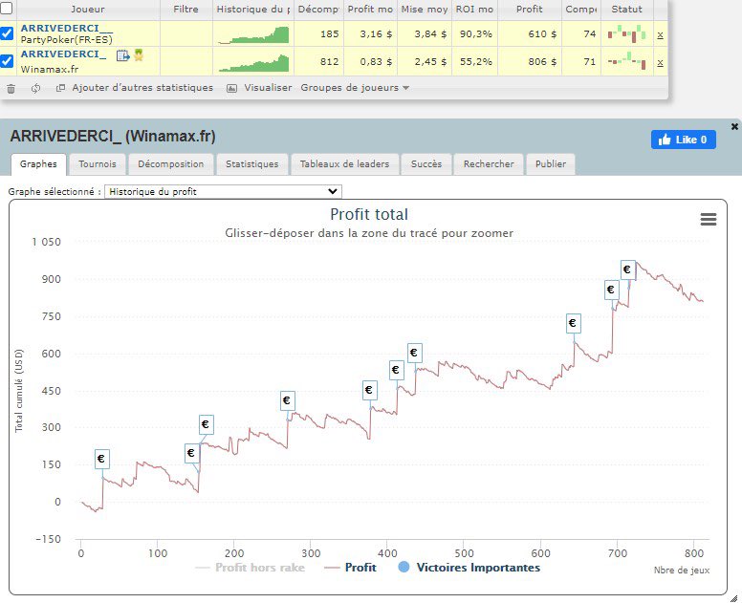Sort by the Filtre column header

point(185,9)
